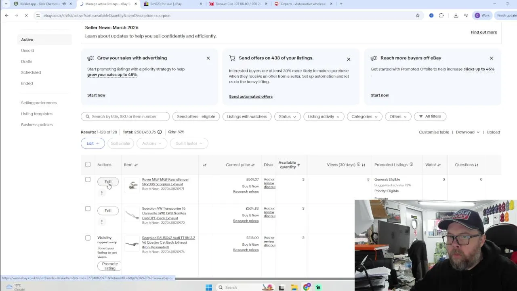Screen dimensions: 517x291
Task: Go back with the browser back arrow
Action: 6,15
